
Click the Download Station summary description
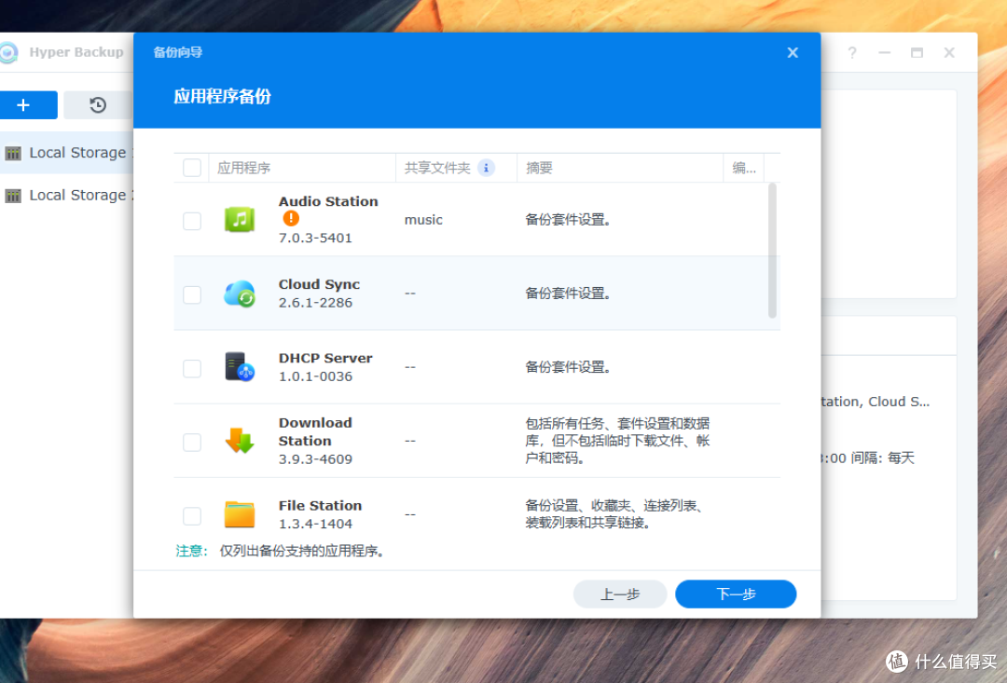[617, 441]
